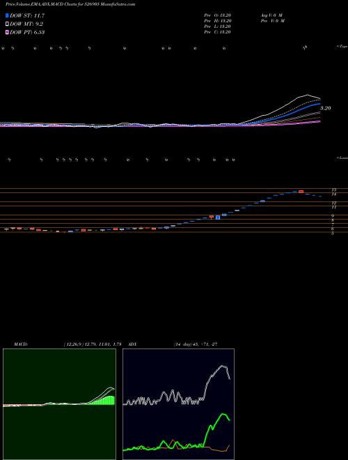Click the 'Pre V: 0 M' volume text
The height and width of the screenshot is (460, 348).
272,21
